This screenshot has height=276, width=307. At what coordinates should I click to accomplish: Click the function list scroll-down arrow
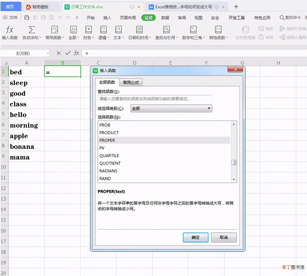234,179
